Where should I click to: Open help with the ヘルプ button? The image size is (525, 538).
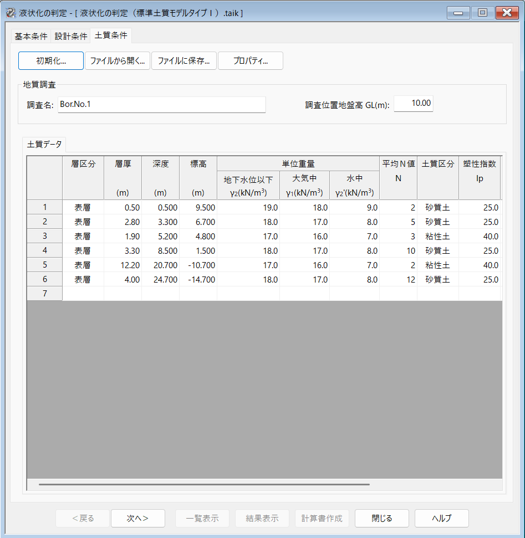click(442, 519)
